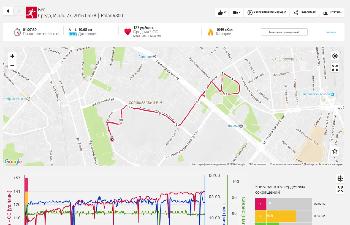Screen dimensions: 350x225
Task: Click kilometer marker 3 on route
Action: tap(205, 90)
